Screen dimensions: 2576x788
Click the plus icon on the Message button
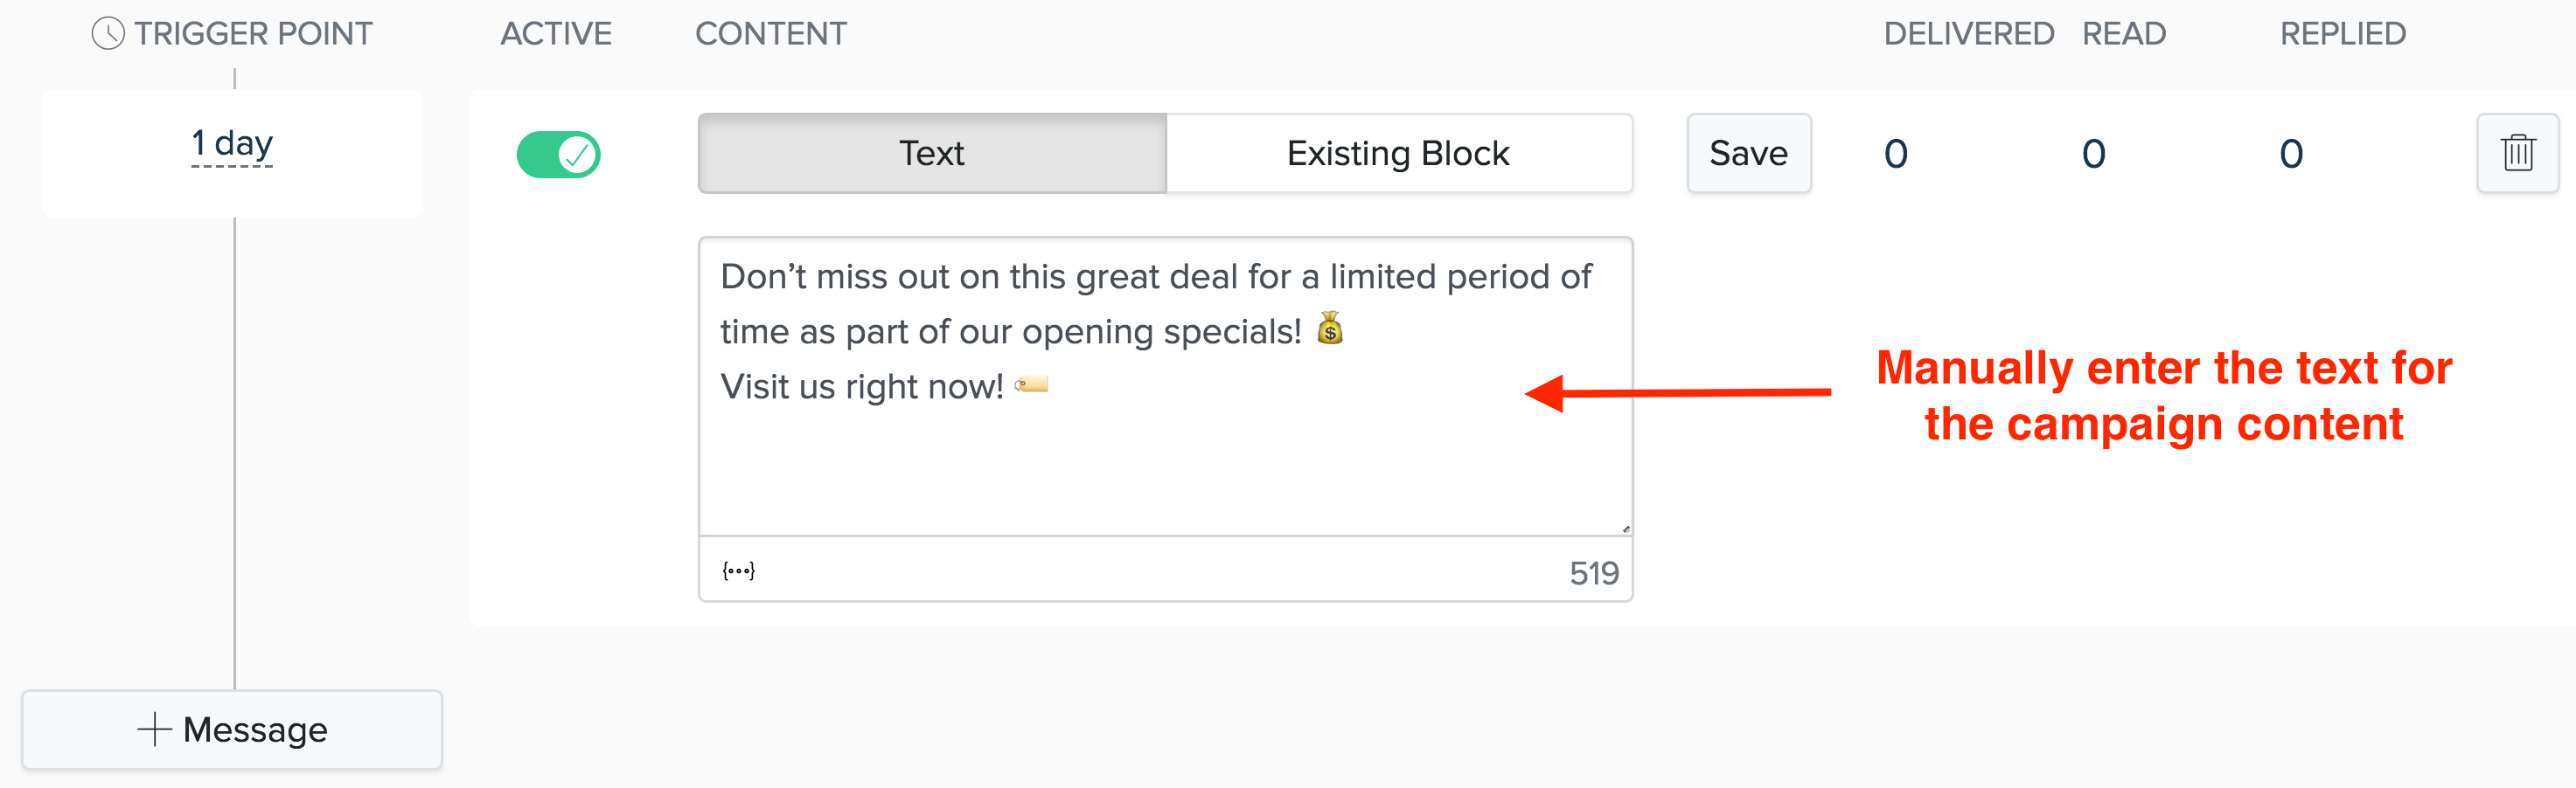[x=154, y=730]
